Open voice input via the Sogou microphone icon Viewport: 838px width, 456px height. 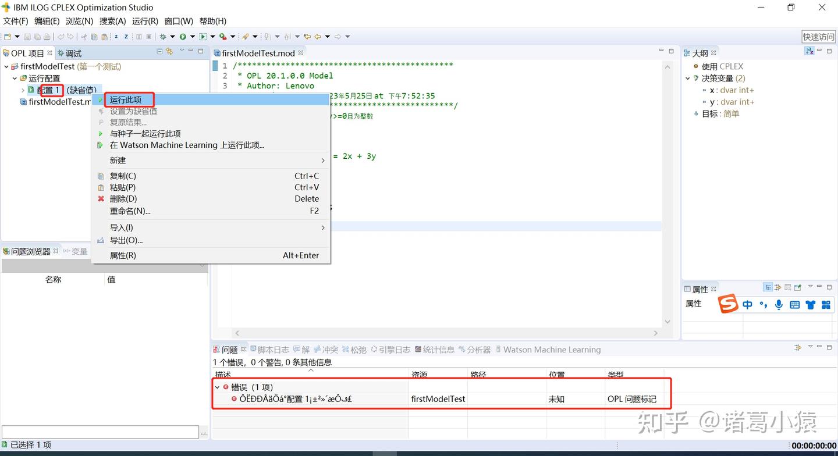pyautogui.click(x=779, y=304)
